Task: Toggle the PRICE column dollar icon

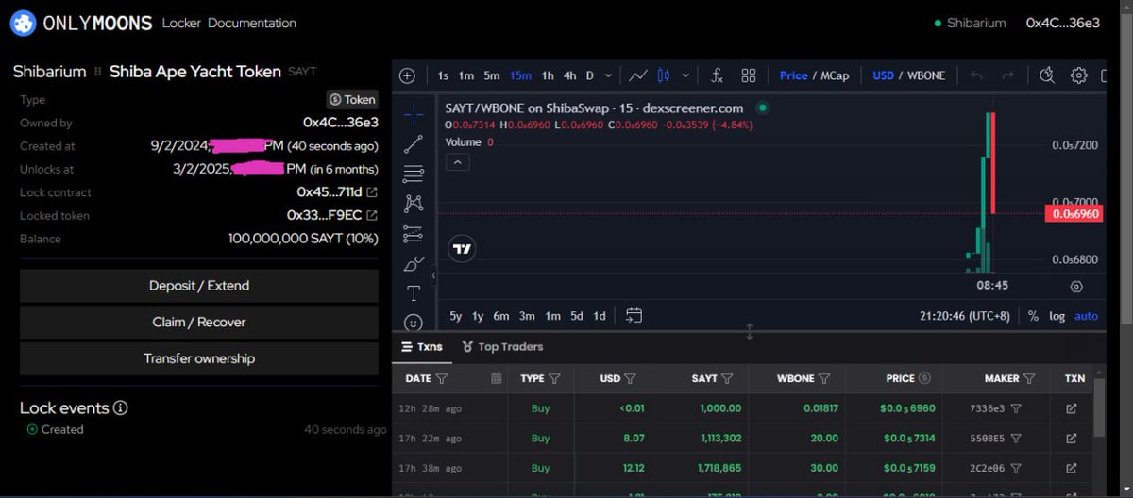Action: click(924, 378)
